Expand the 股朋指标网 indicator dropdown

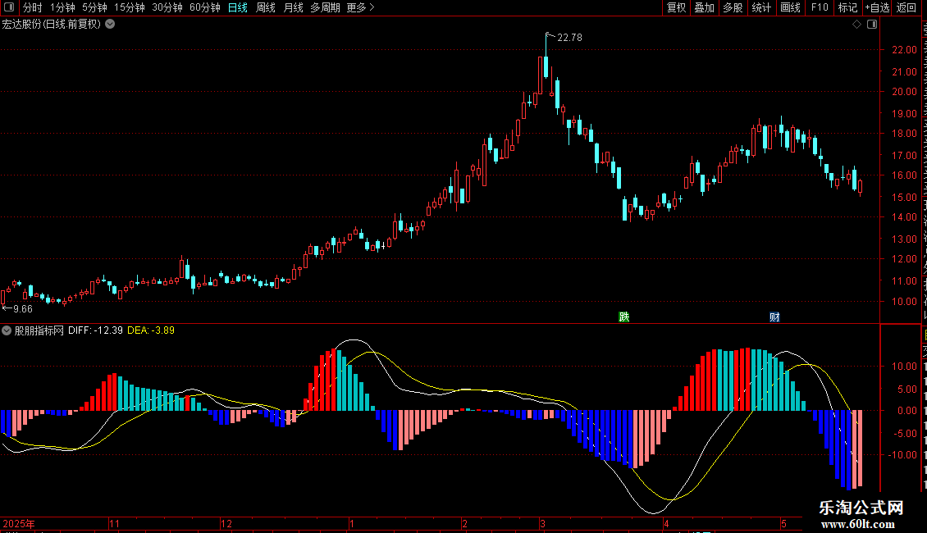(x=7, y=330)
